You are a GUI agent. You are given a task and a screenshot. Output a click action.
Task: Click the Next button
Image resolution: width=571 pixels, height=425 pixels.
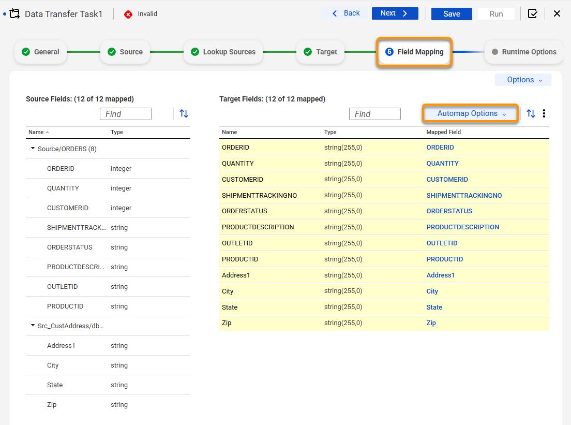[395, 13]
